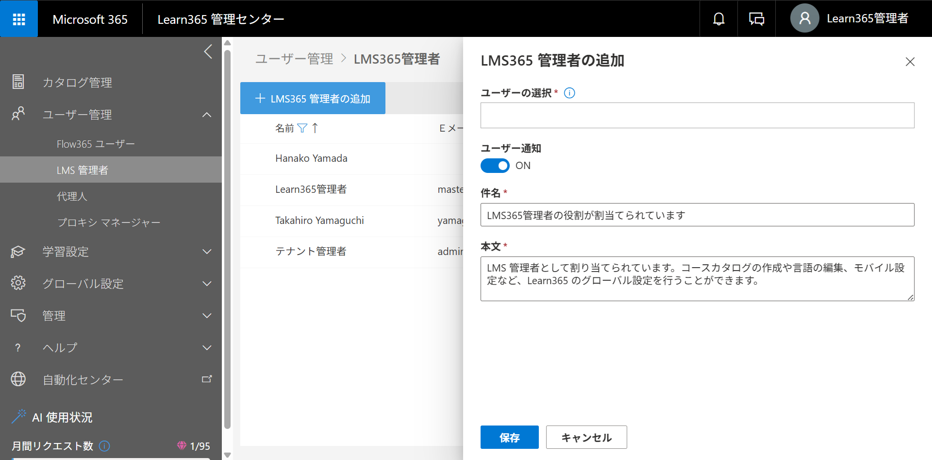Click the 管理 shield icon

pyautogui.click(x=18, y=315)
